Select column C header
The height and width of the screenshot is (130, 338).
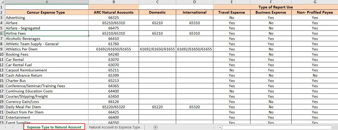(157, 2)
